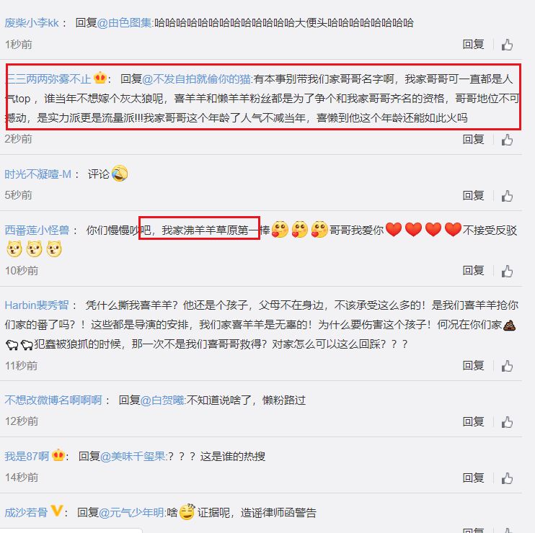Open the mentioned user @美味千玺果
The height and width of the screenshot is (533, 535).
click(x=133, y=457)
